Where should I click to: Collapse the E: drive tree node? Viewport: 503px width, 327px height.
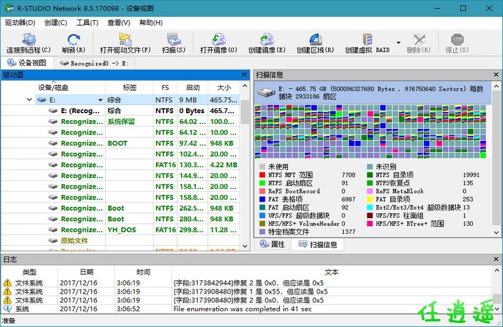pyautogui.click(x=29, y=100)
